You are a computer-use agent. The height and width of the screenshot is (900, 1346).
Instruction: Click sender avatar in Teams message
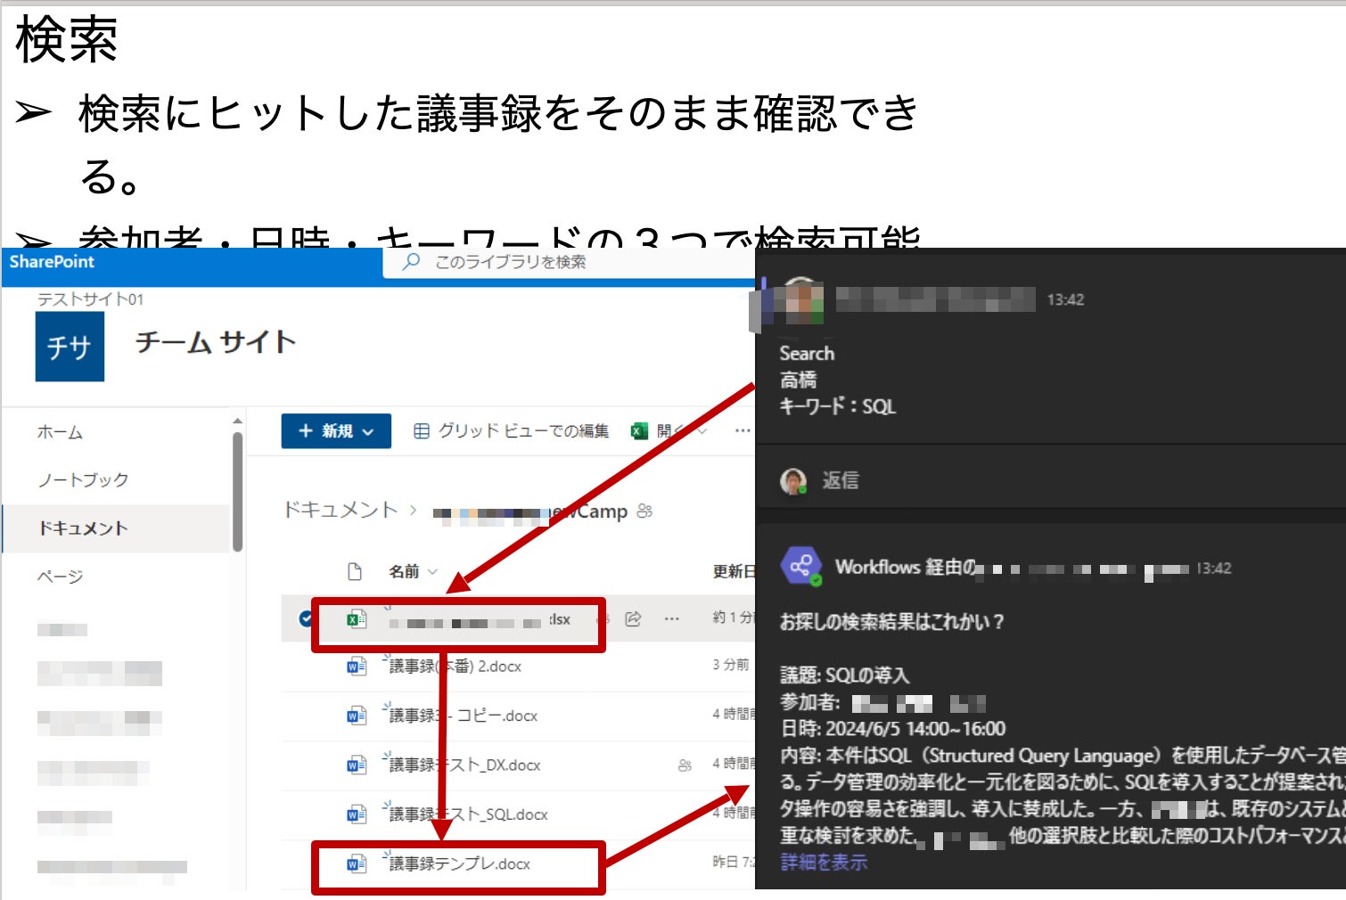[801, 300]
